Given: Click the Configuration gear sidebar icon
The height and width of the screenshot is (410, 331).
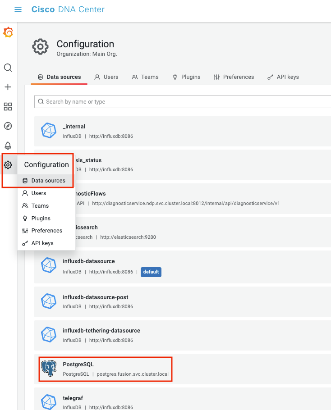Looking at the screenshot, I should [8, 165].
